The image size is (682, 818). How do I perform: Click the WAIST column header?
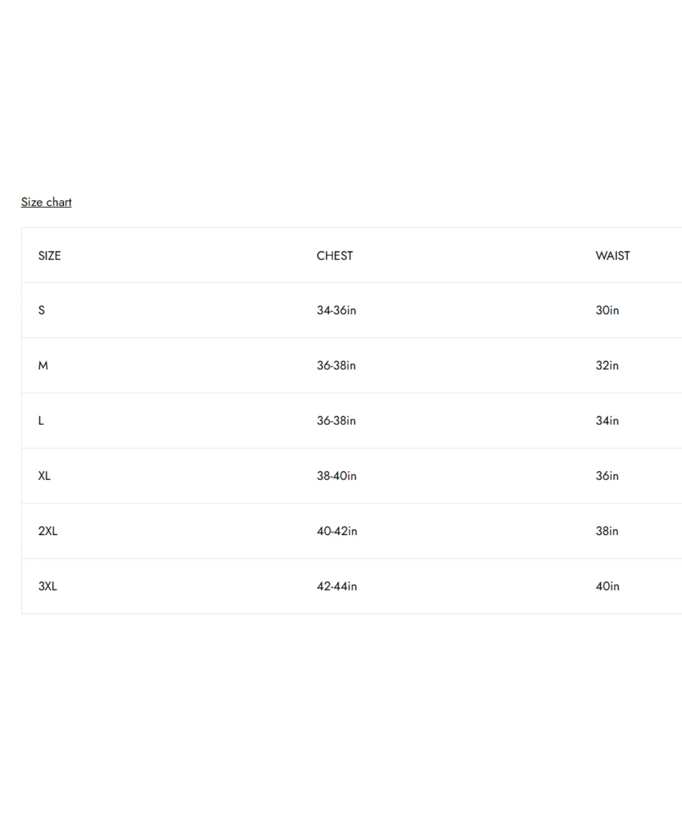[x=612, y=256]
